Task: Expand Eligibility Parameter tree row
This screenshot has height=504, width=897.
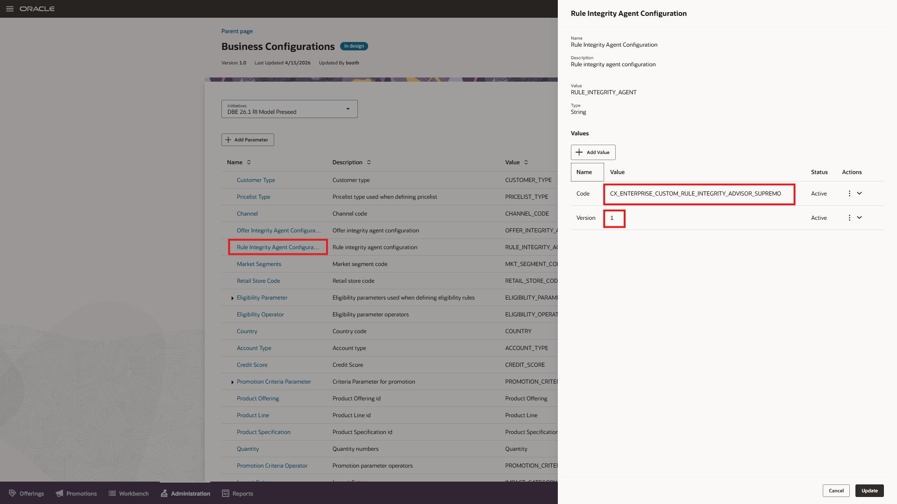Action: (232, 298)
